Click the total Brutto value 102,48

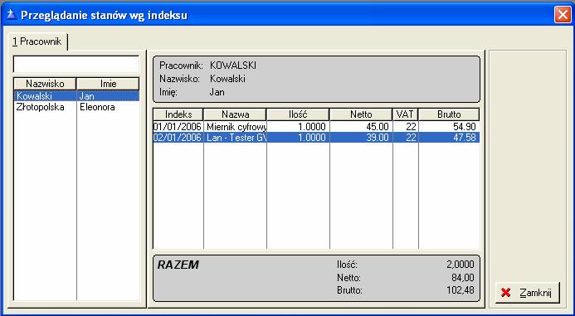(460, 290)
